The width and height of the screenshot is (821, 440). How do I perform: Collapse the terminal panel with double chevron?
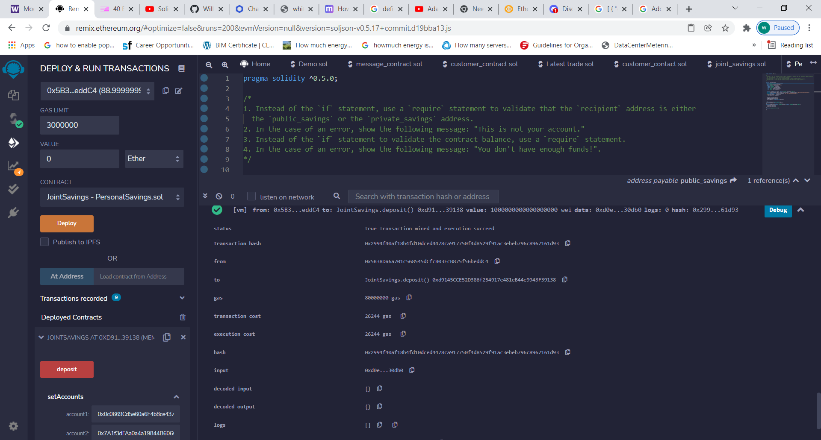(205, 196)
